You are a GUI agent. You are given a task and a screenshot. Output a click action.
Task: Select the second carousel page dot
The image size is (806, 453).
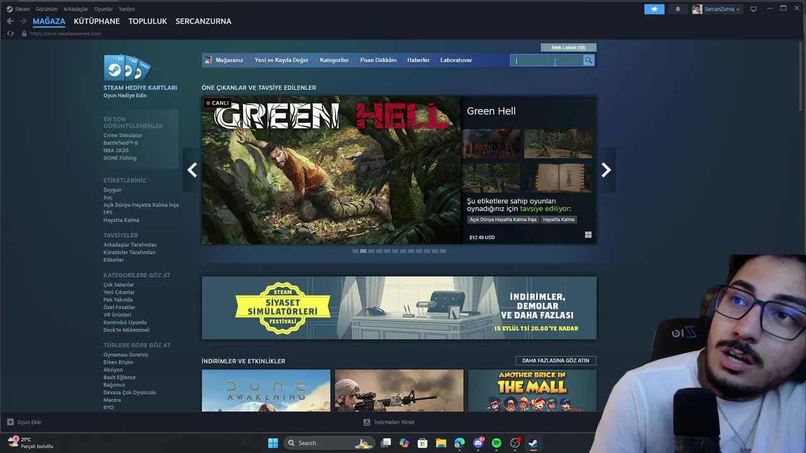363,251
